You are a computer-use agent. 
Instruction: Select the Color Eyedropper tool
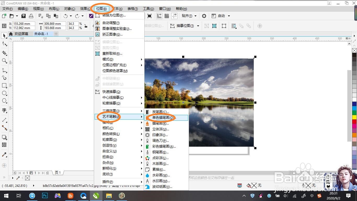(4, 154)
